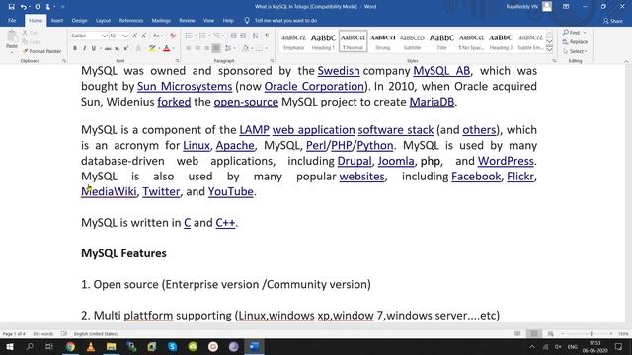Set paragraph alignment to Justify
The image size is (632, 355).
click(216, 48)
